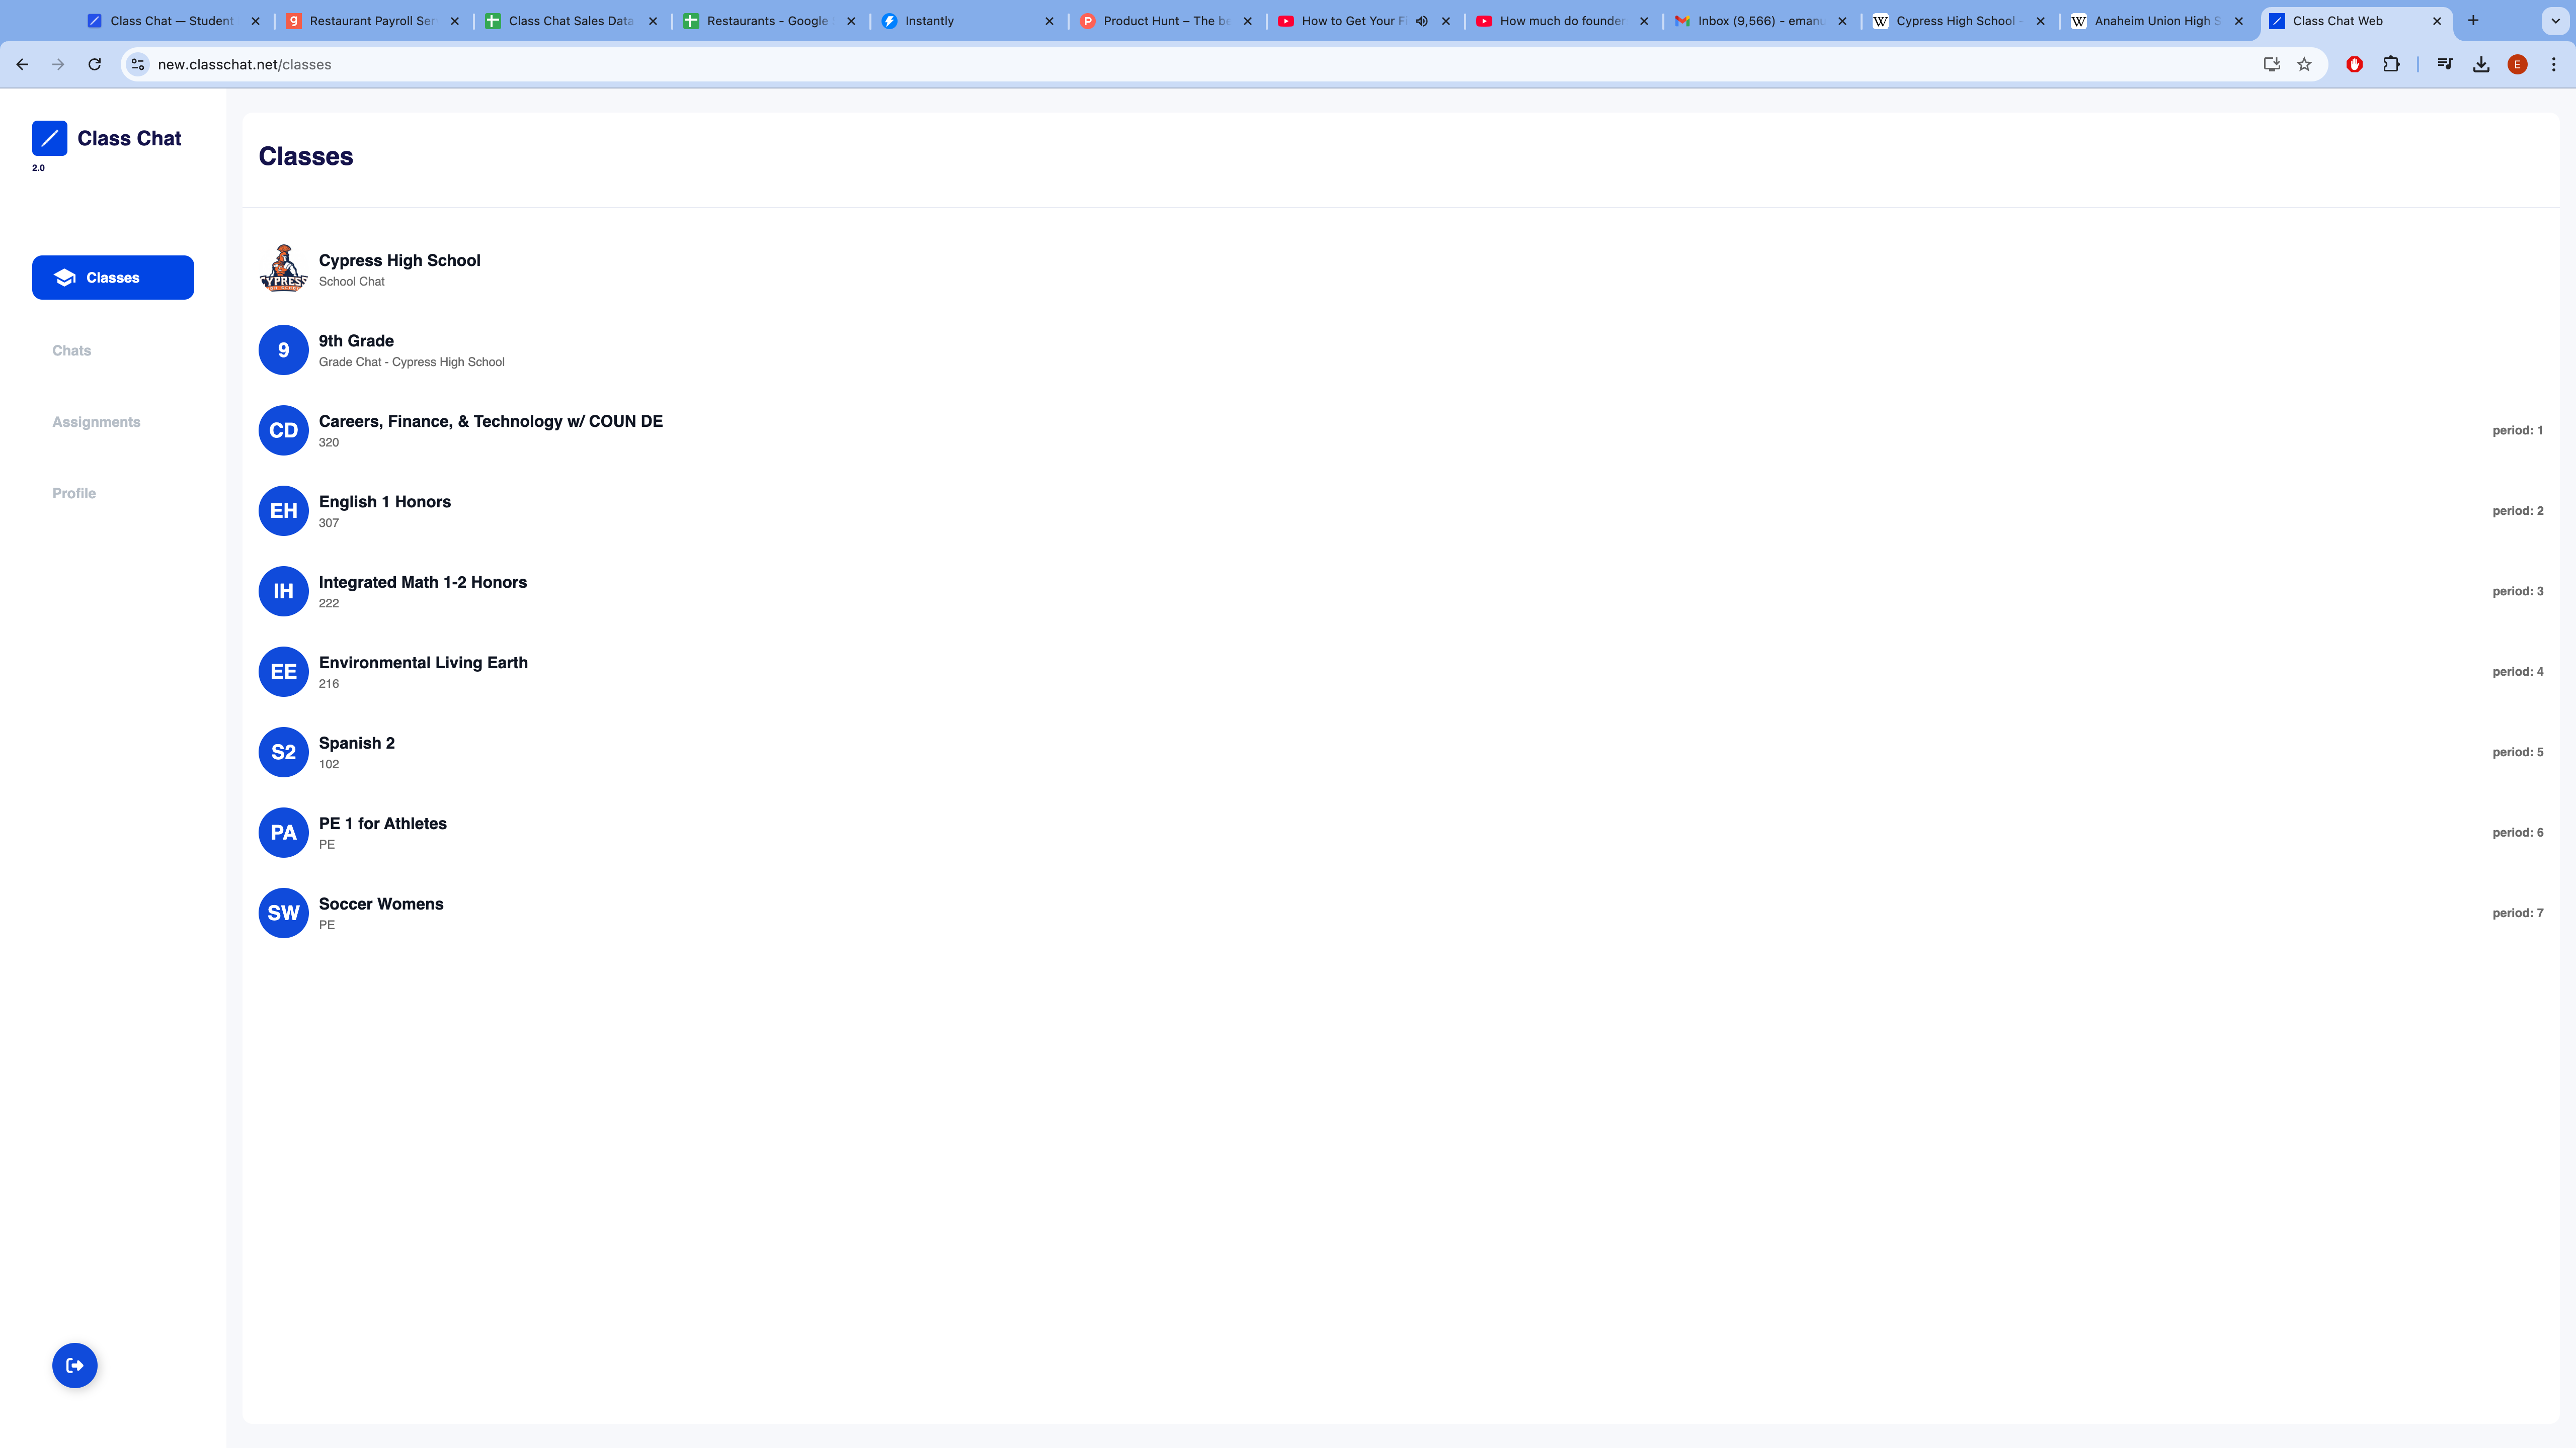
Task: Click the 'period: 4' label
Action: (2517, 672)
